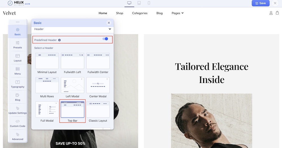Select the Fullwidth Center header option
This screenshot has height=148, width=282.
pos(98,61)
